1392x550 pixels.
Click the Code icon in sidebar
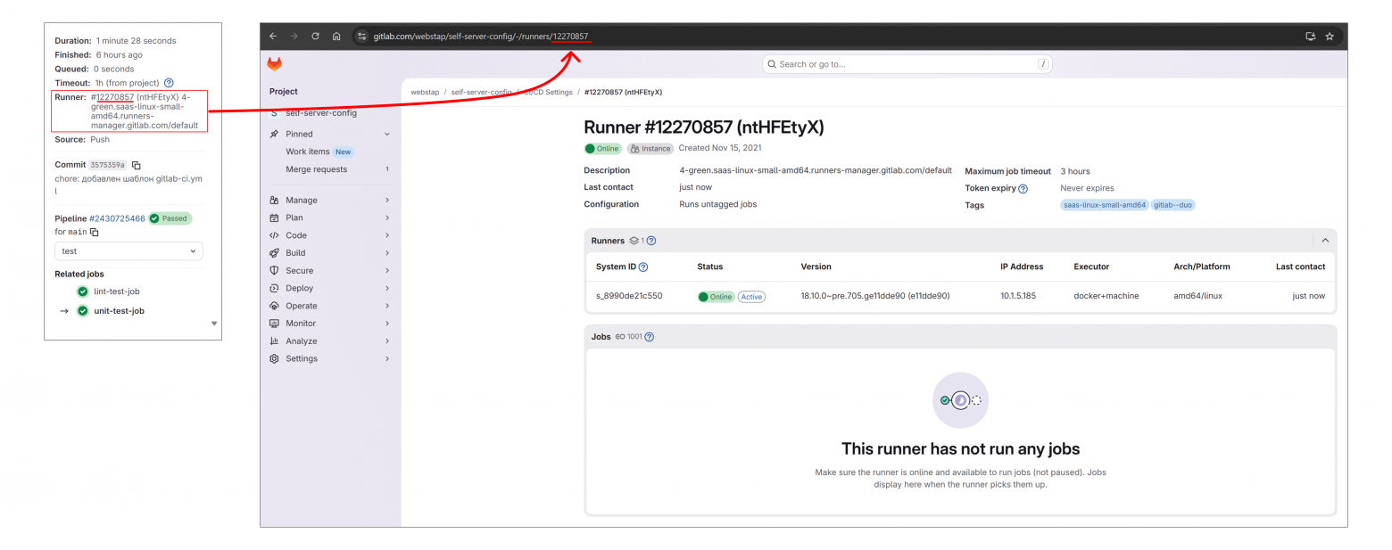coord(274,235)
